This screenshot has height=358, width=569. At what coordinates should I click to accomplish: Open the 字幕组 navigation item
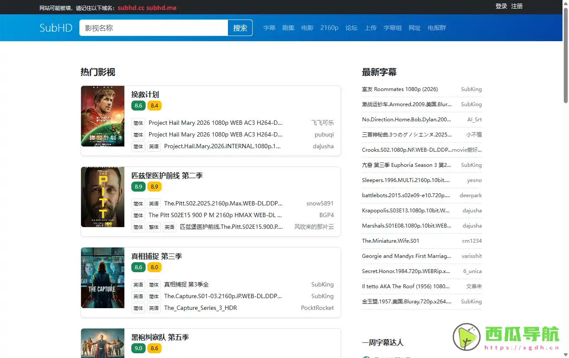tap(393, 28)
